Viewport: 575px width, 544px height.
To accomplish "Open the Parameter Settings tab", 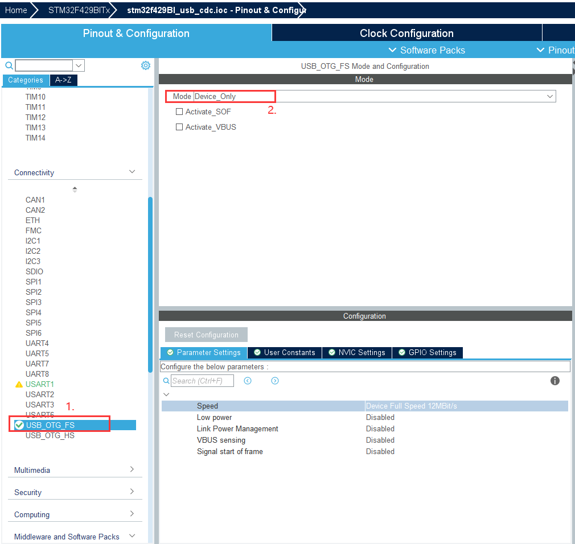I will click(x=204, y=352).
